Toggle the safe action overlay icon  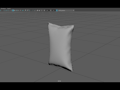(x=6, y=10)
